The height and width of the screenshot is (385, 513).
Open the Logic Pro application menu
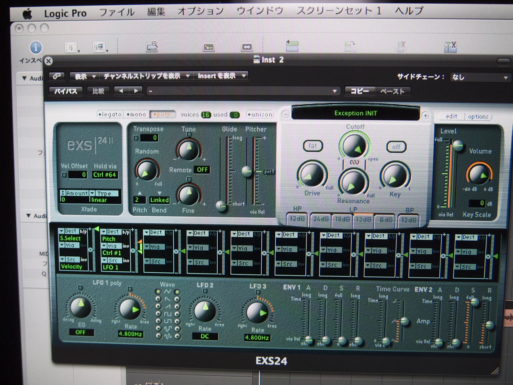(65, 14)
